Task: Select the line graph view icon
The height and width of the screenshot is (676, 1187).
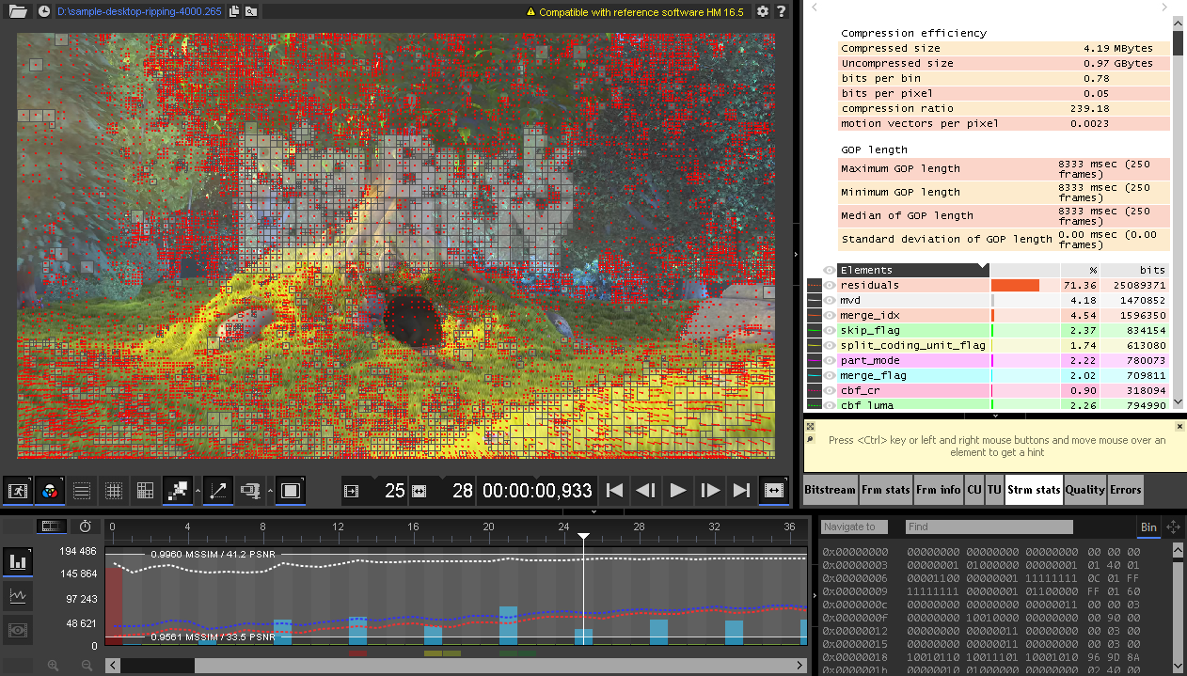Action: point(18,596)
